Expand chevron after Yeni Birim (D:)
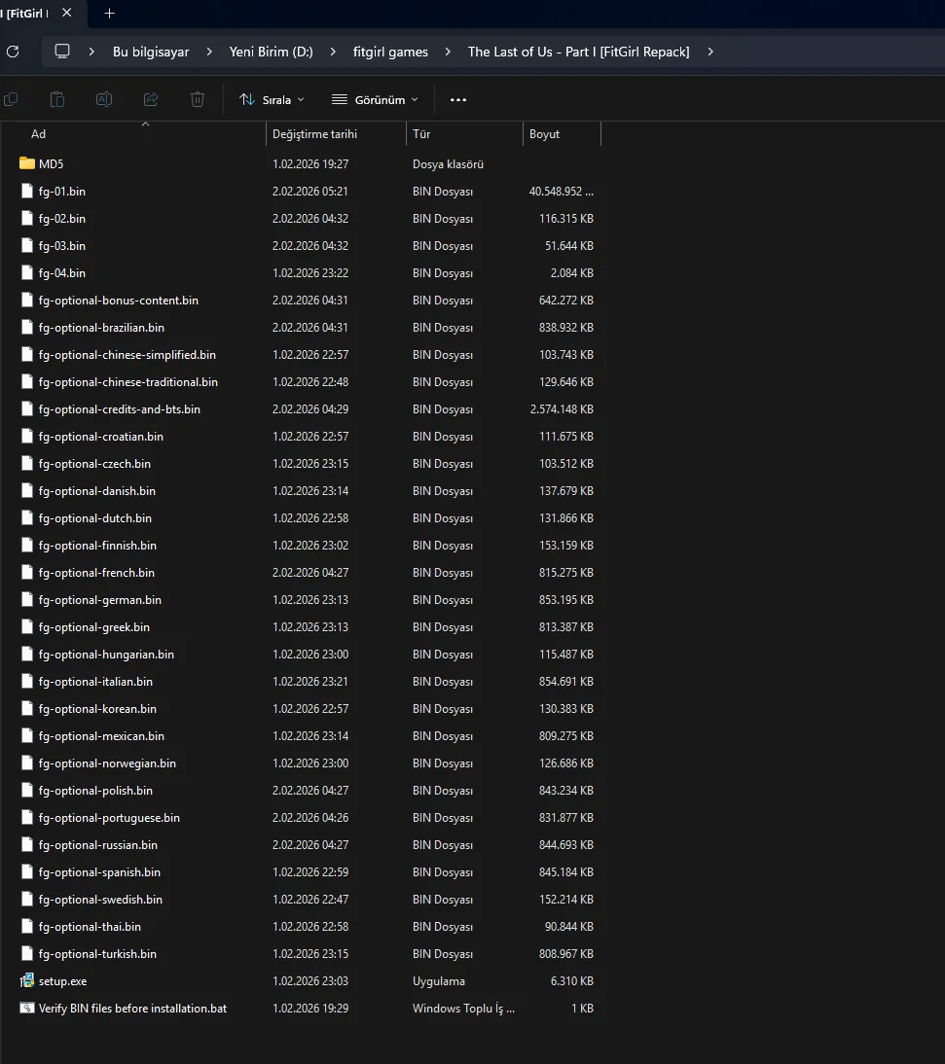945x1064 pixels. click(333, 52)
